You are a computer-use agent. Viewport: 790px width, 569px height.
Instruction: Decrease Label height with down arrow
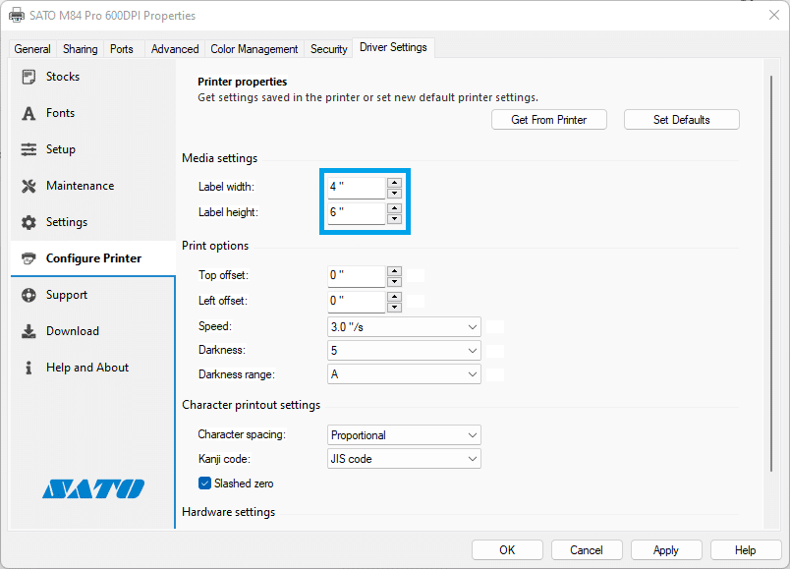point(394,219)
